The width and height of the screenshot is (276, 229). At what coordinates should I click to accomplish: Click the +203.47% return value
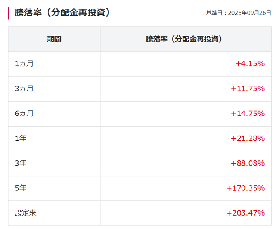click(246, 213)
